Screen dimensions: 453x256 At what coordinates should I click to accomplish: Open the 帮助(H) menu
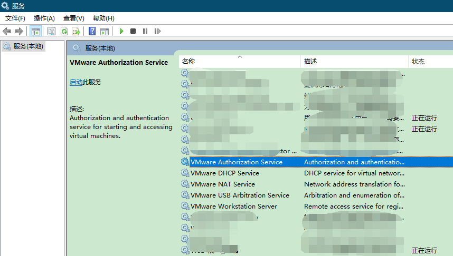tap(103, 18)
